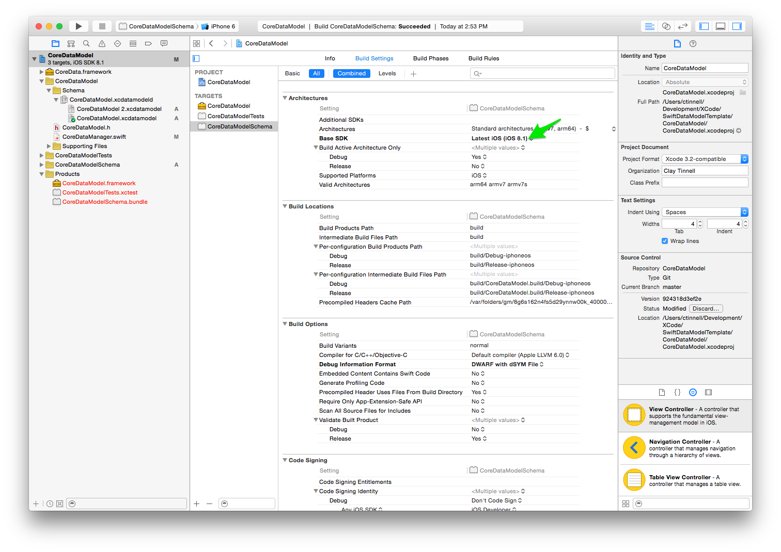Show the Project navigator

pos(56,44)
